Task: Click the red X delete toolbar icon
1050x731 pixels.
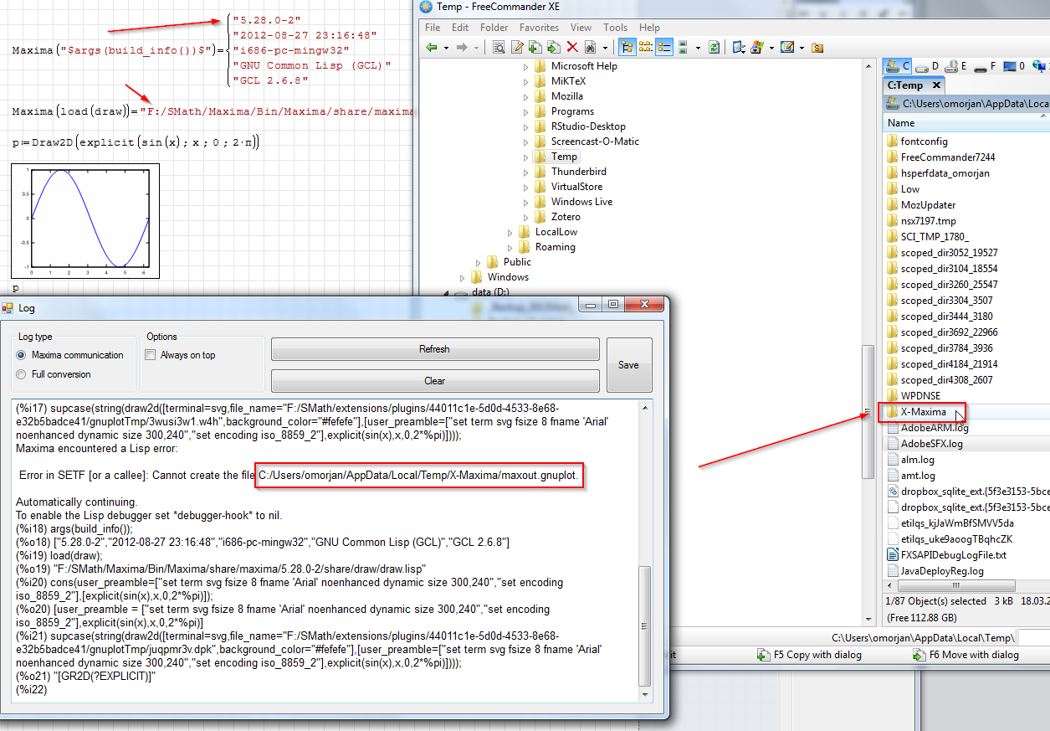Action: 571,49
